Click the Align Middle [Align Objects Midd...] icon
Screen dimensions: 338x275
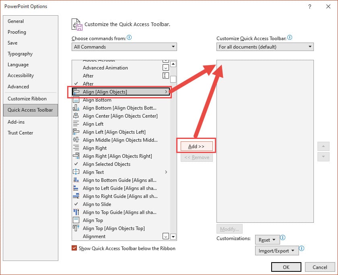76,140
